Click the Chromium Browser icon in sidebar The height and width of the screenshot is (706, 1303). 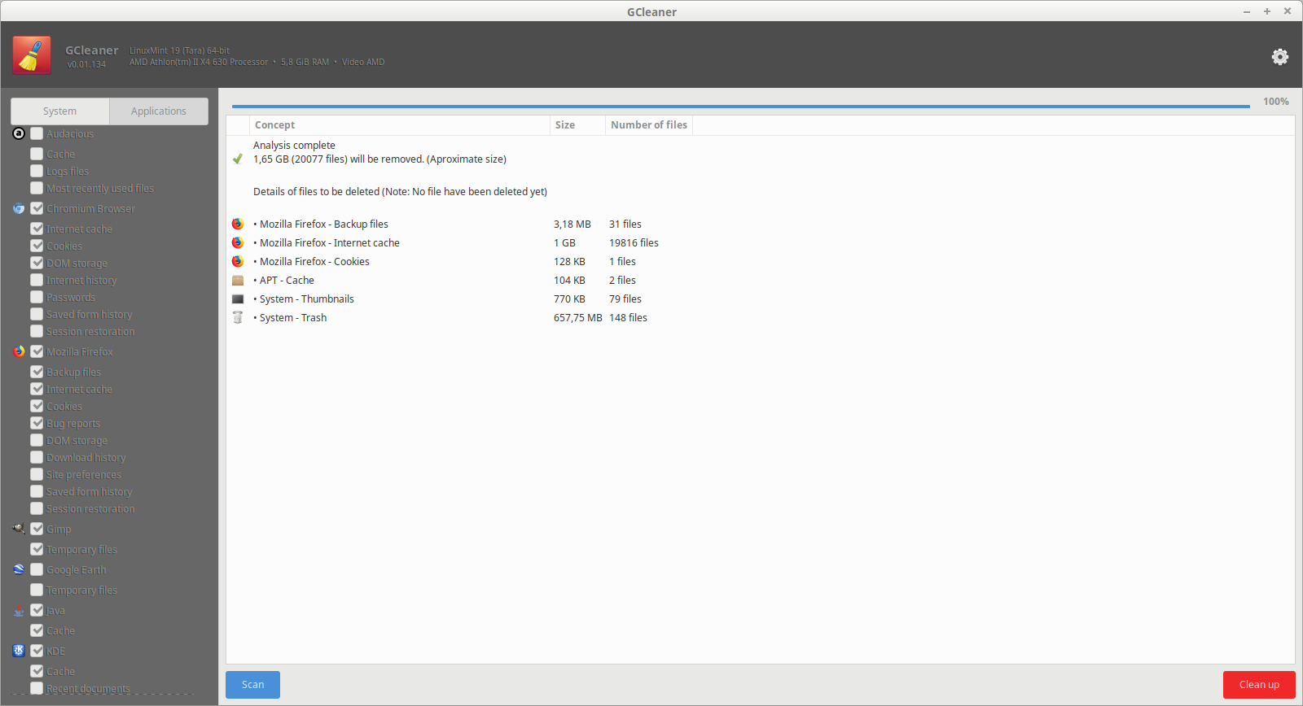(x=19, y=208)
